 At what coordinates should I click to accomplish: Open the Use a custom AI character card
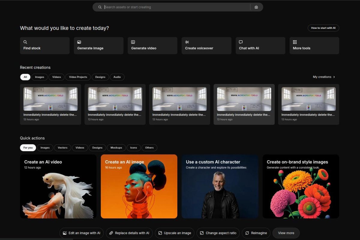coord(220,186)
